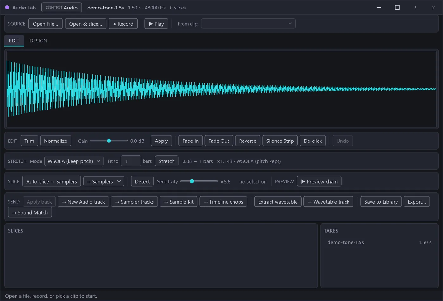Save the clip to Library

[x=381, y=202]
